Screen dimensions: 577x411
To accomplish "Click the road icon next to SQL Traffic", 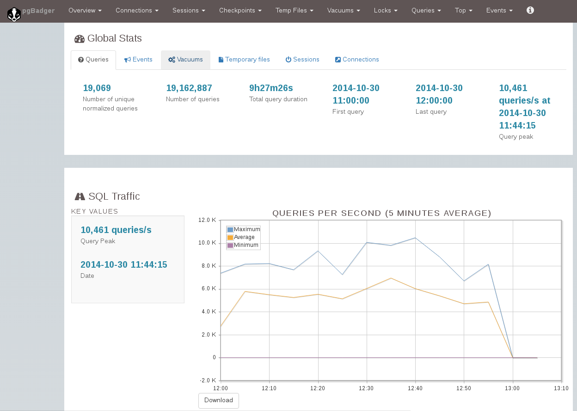I will [x=80, y=196].
